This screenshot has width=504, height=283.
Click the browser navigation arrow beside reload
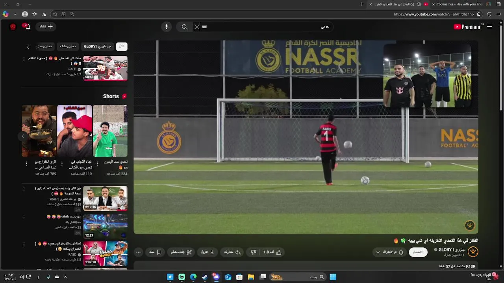click(x=498, y=14)
